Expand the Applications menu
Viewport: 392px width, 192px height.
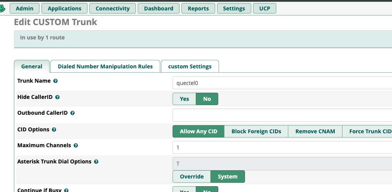[64, 8]
